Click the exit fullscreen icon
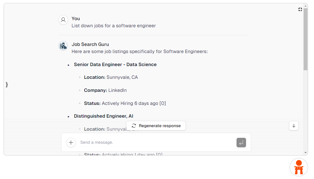The height and width of the screenshot is (179, 314). coord(300,9)
